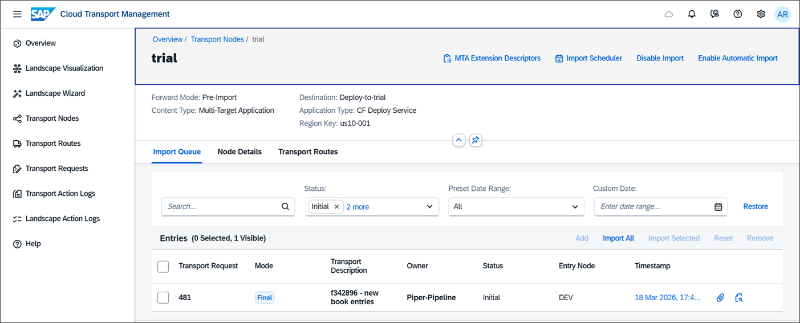Switch to the Import Queue tab
This screenshot has height=323, width=800.
(x=177, y=152)
